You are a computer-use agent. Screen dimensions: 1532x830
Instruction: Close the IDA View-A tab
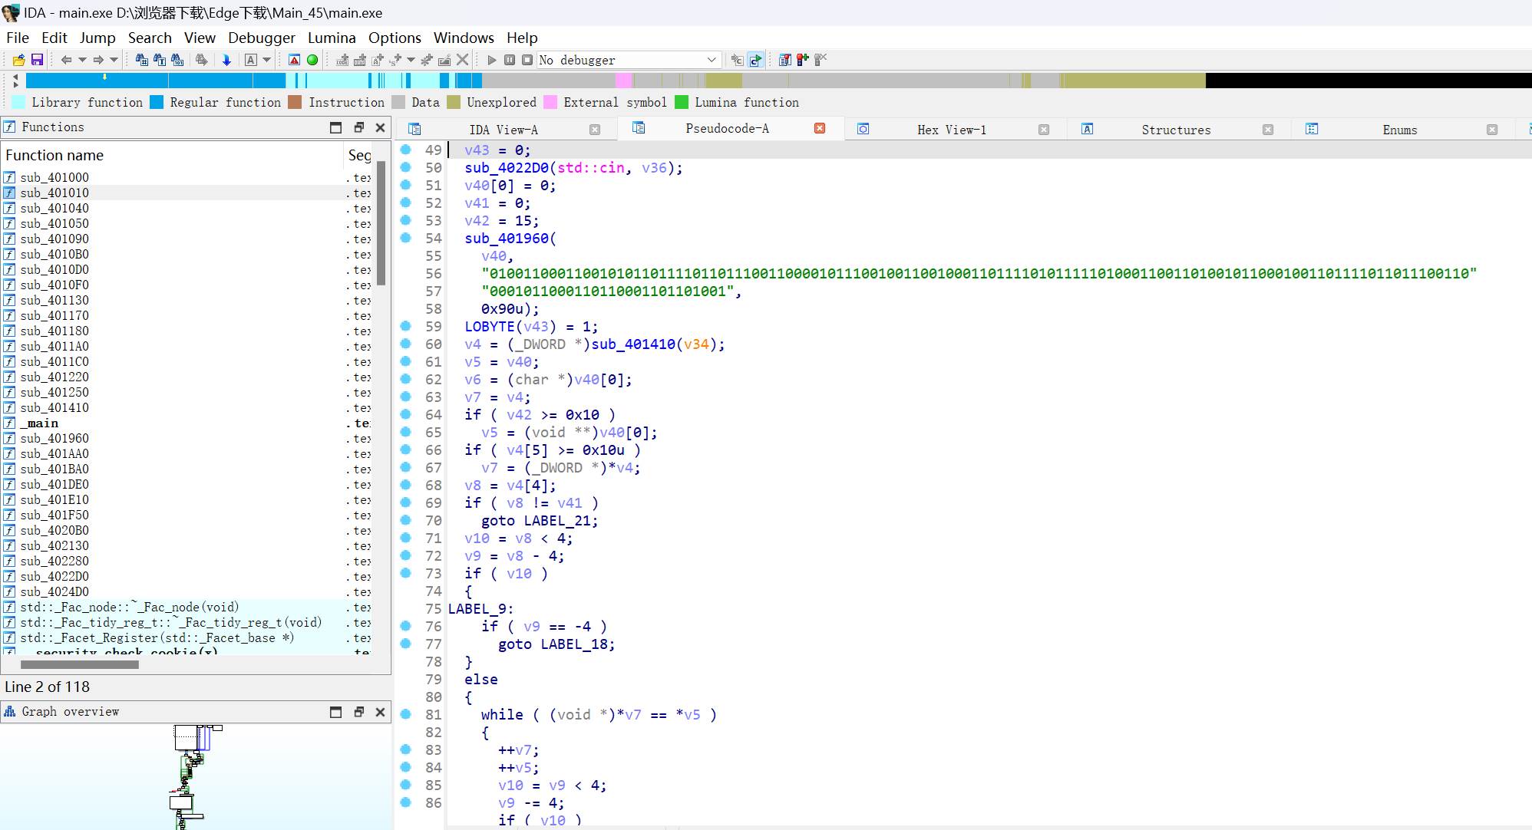[x=595, y=130]
